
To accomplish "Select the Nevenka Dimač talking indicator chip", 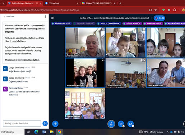I will coord(153,23).
